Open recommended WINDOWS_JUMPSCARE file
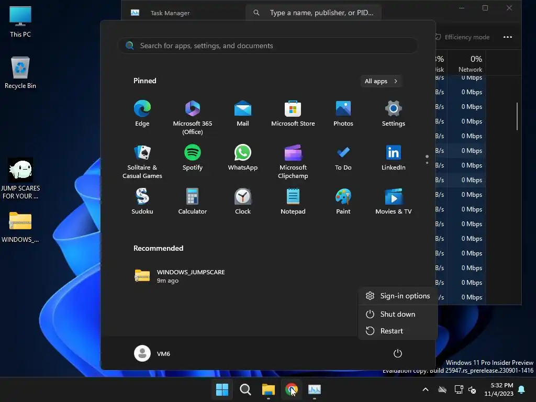 [x=180, y=276]
